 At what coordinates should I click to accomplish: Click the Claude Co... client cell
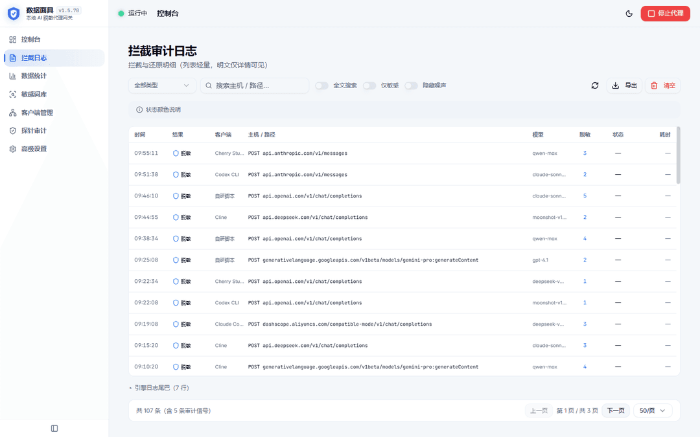coord(229,324)
